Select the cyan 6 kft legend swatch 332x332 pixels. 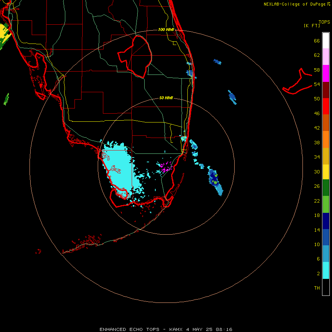click(x=326, y=270)
